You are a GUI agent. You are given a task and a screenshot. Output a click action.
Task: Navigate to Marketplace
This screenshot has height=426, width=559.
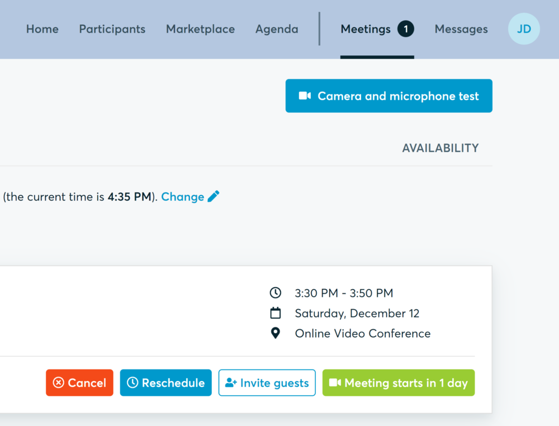(200, 29)
